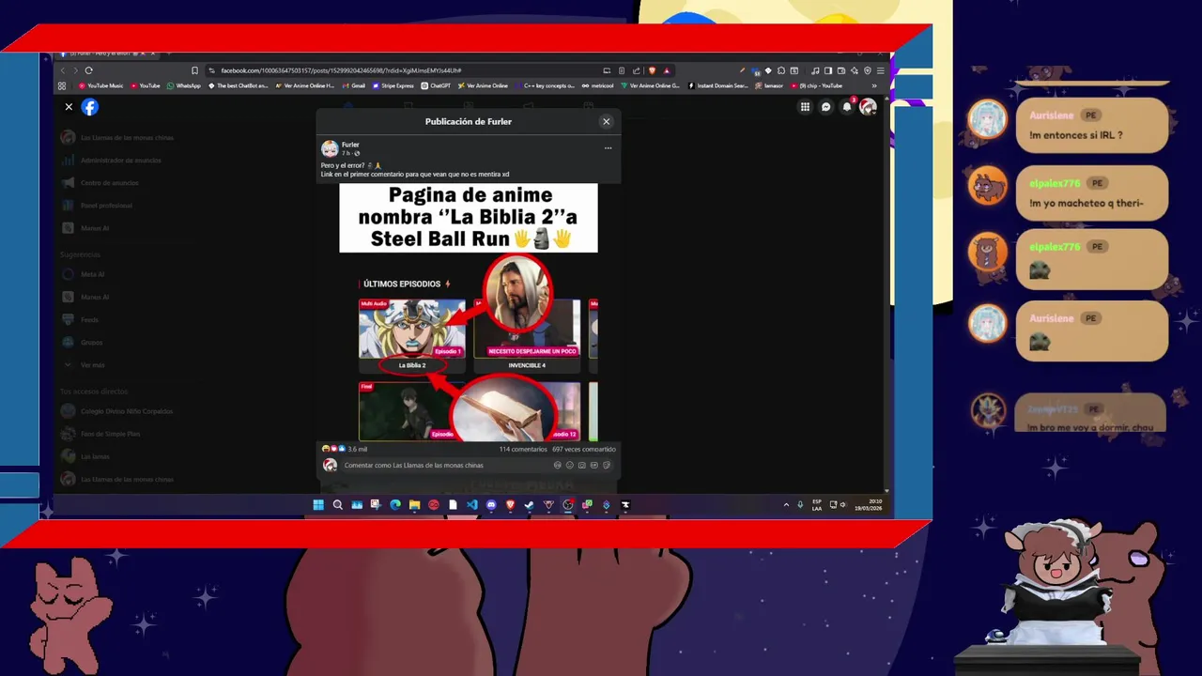Attach a photo with camera icon
The image size is (1202, 676).
pyautogui.click(x=582, y=465)
